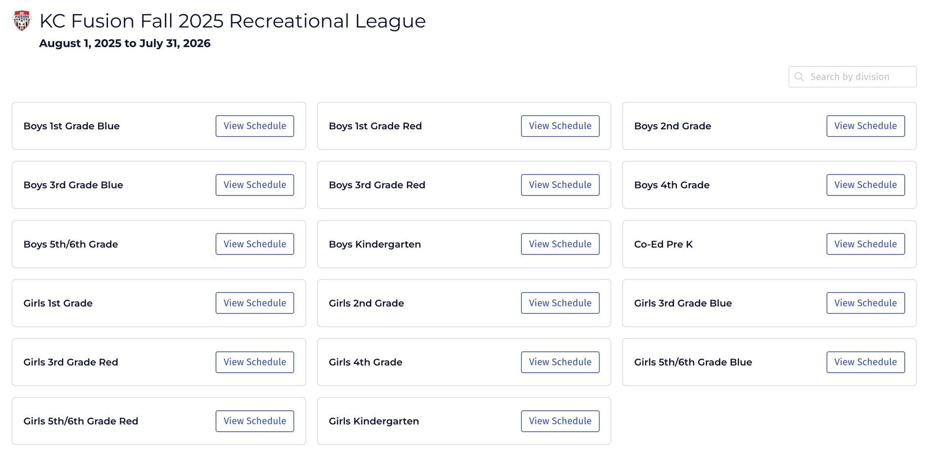The height and width of the screenshot is (465, 938).
Task: View schedule for Boys 1st Grade Red
Action: 560,126
